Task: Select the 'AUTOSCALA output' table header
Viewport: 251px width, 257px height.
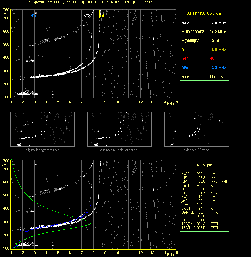Action: point(204,14)
